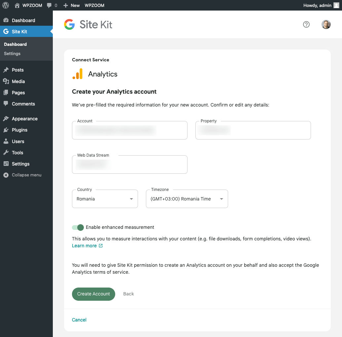Open the WordPress logo menu

6,5
